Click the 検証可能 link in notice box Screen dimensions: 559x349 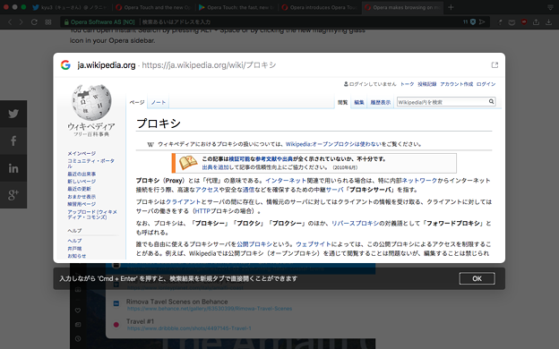pyautogui.click(x=239, y=158)
